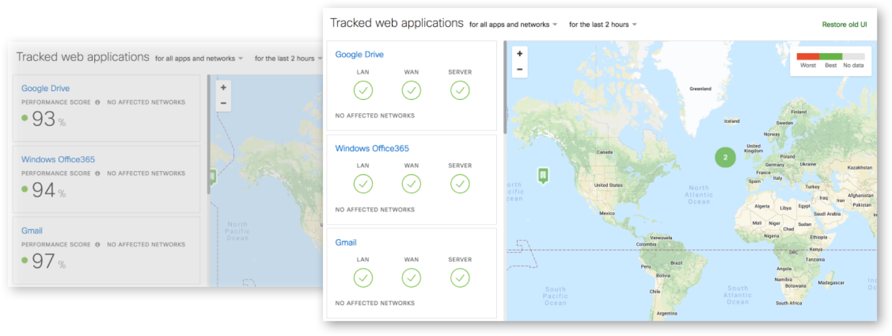Click the Gmail SERVER check icon
Image resolution: width=892 pixels, height=336 pixels.
[x=460, y=278]
